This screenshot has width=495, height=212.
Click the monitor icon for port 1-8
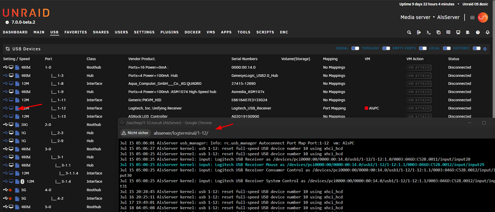tap(11, 84)
